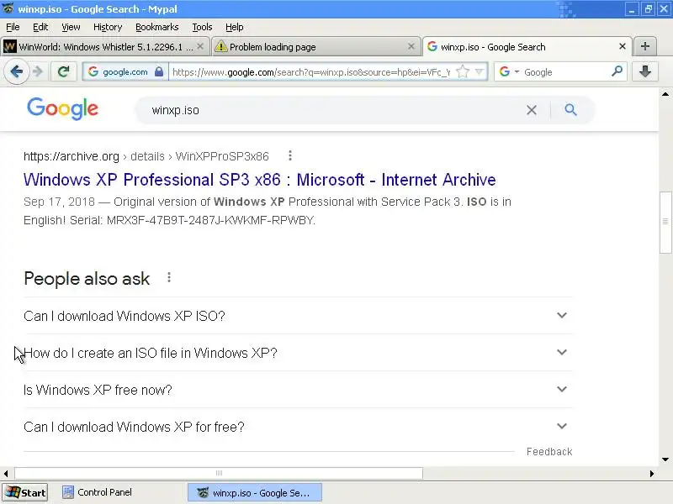Bookmark this page with the star icon
673x504 pixels.
pos(463,71)
